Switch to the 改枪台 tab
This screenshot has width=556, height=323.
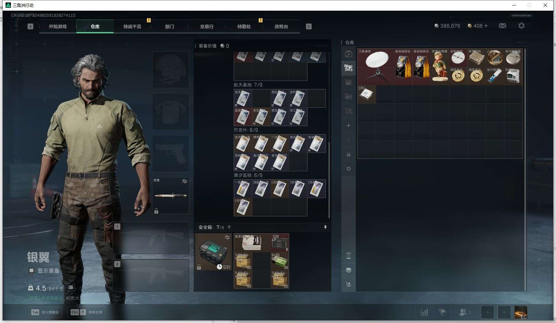tap(281, 26)
